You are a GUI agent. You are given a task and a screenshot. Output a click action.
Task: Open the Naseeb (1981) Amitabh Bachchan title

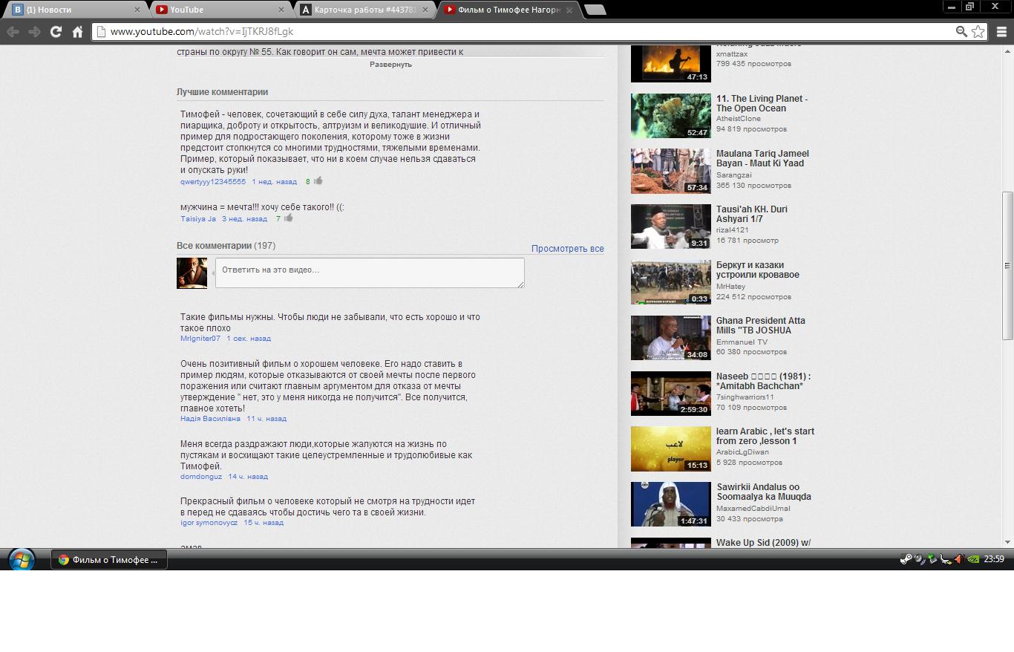pyautogui.click(x=763, y=381)
